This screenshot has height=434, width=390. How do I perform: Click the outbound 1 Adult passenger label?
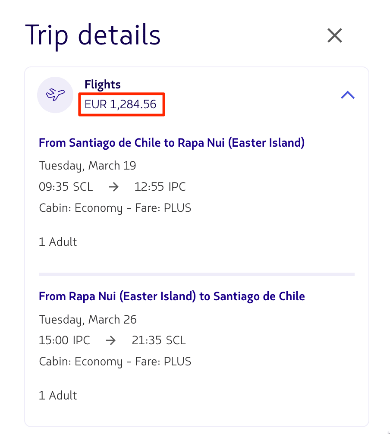pos(58,242)
